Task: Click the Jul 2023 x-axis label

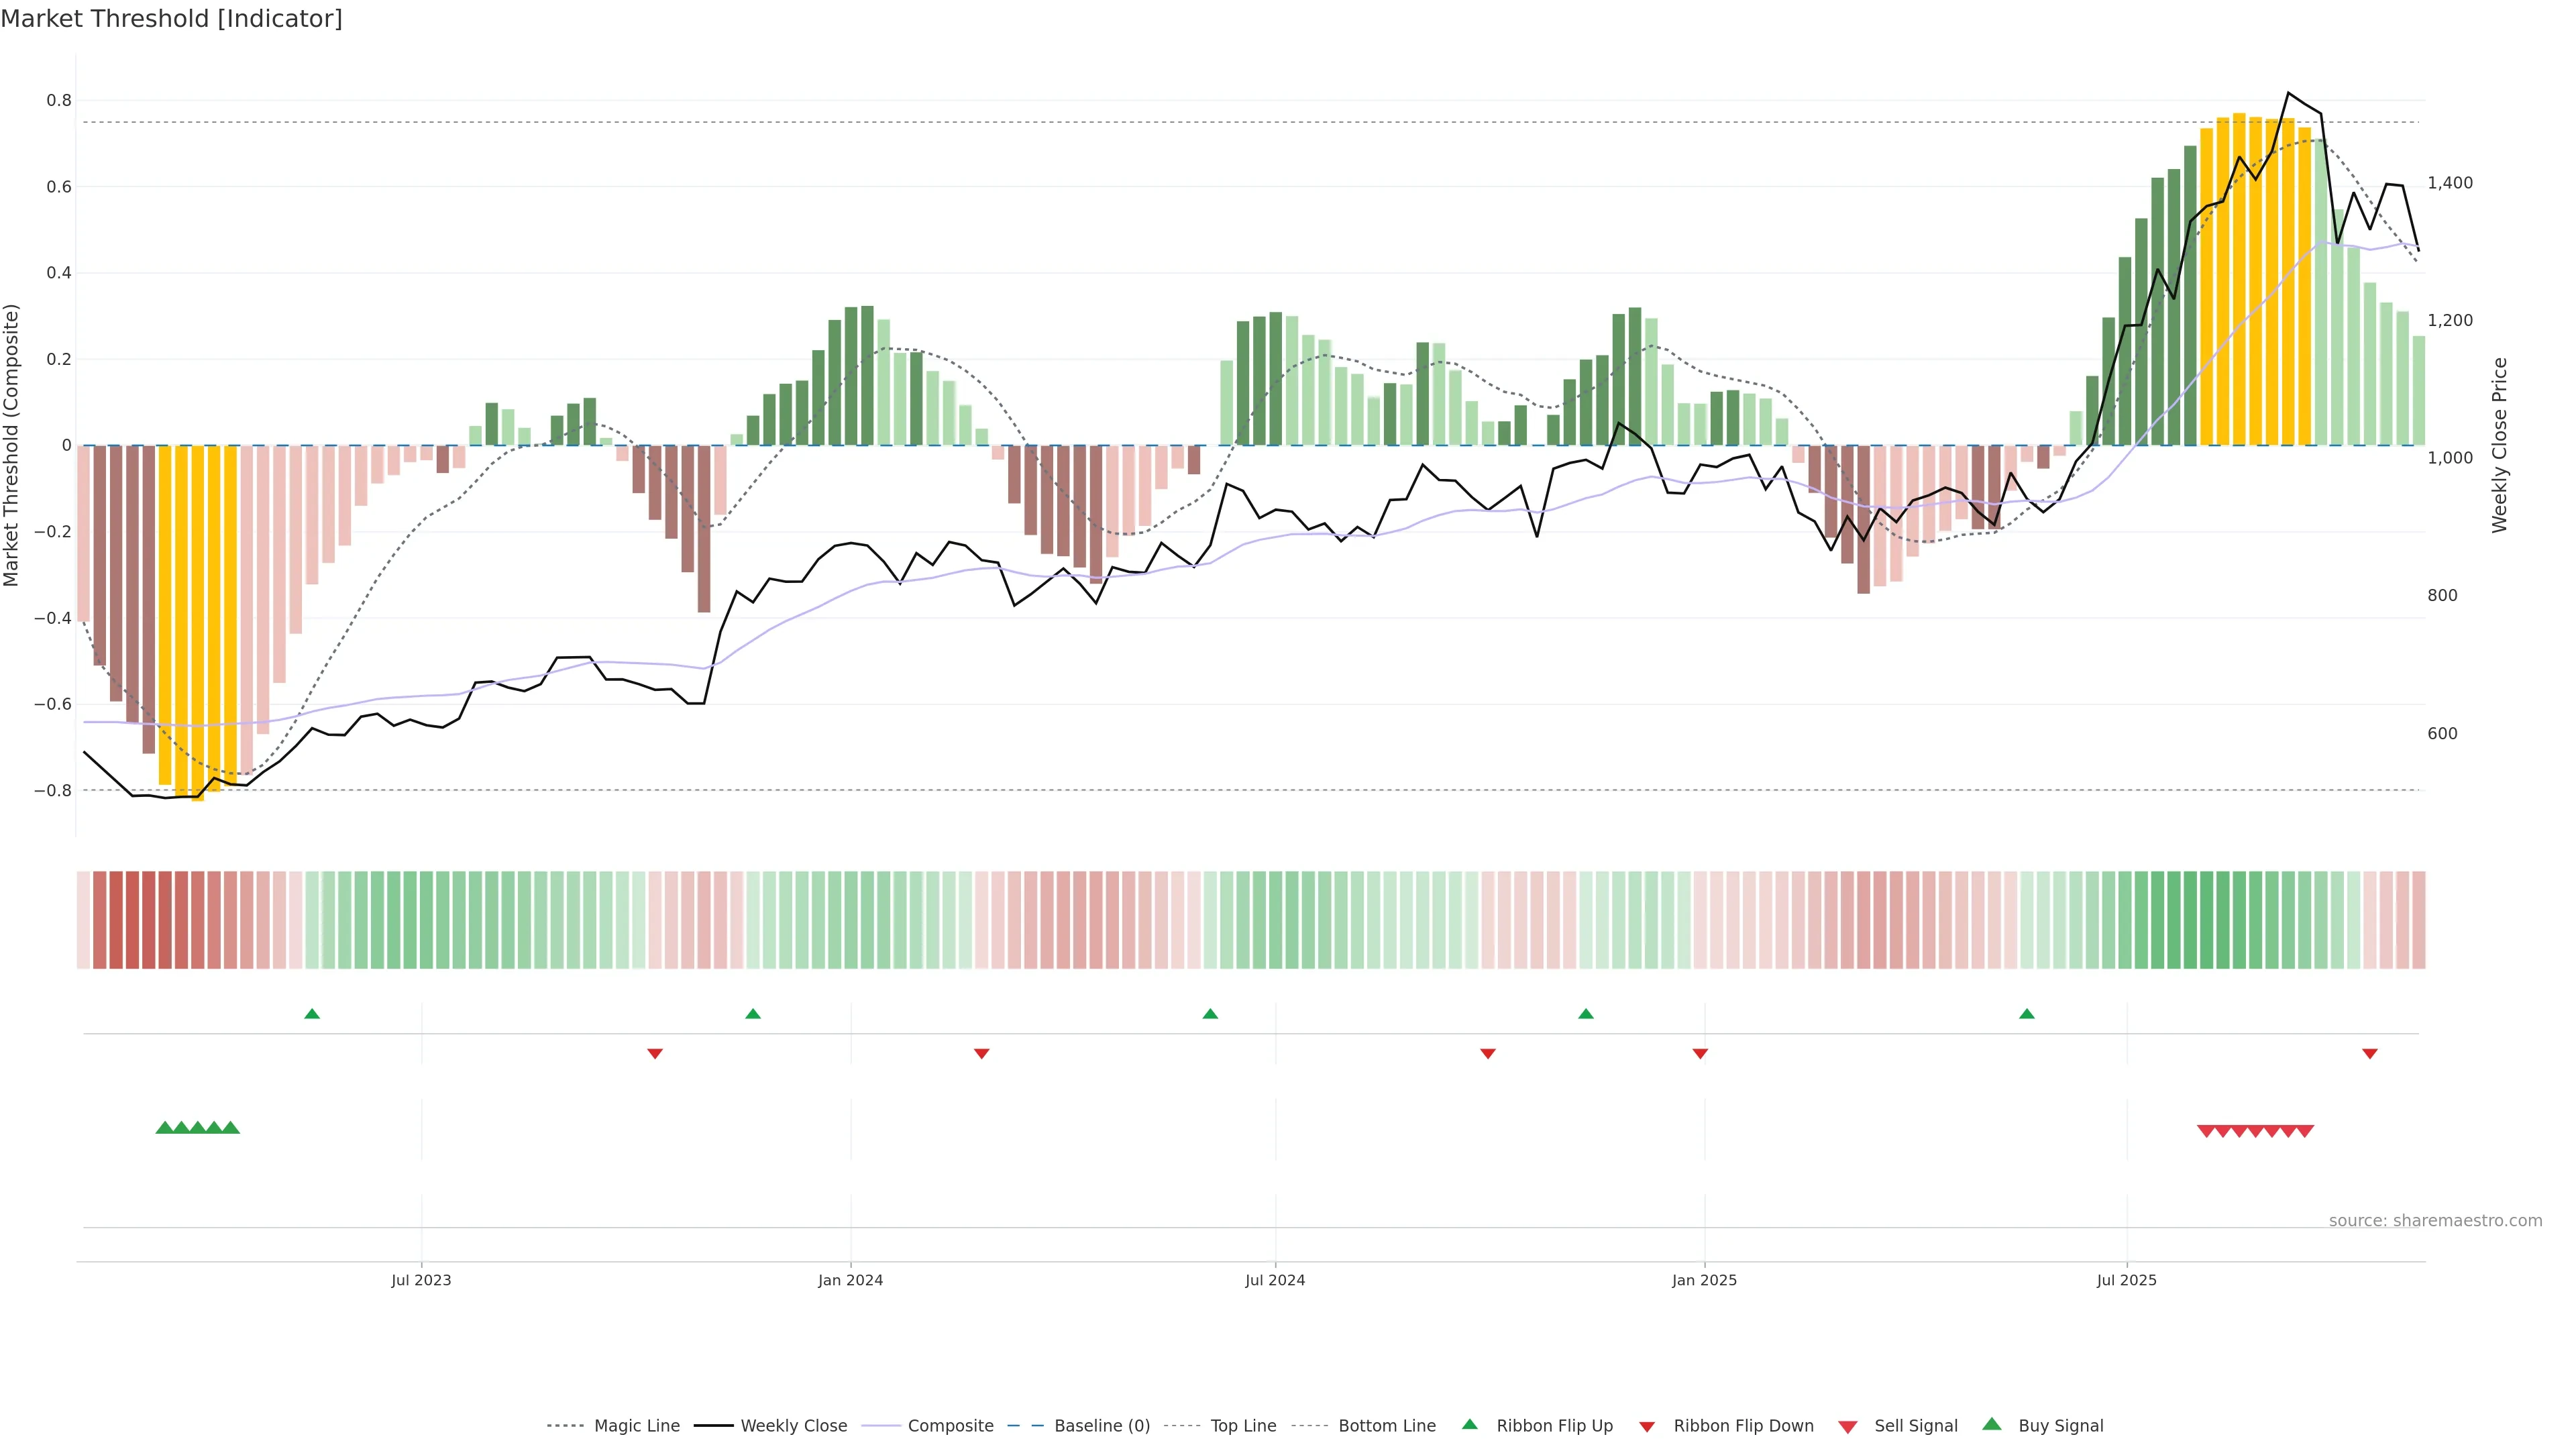Action: (x=421, y=1280)
